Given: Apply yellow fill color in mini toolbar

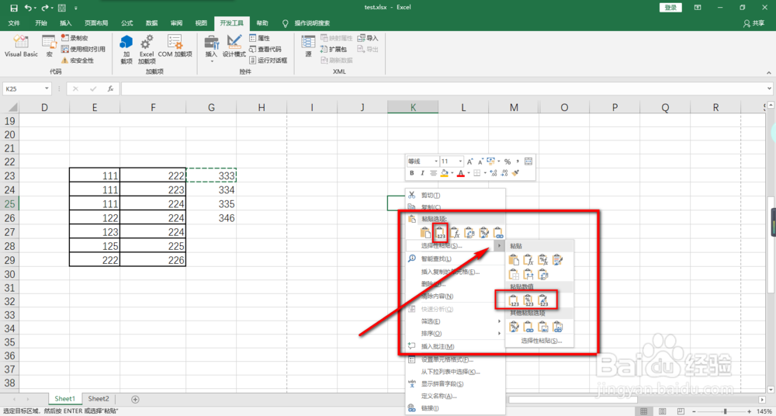Looking at the screenshot, I should pos(444,173).
